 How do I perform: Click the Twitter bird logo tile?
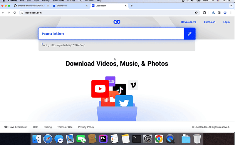(124, 101)
